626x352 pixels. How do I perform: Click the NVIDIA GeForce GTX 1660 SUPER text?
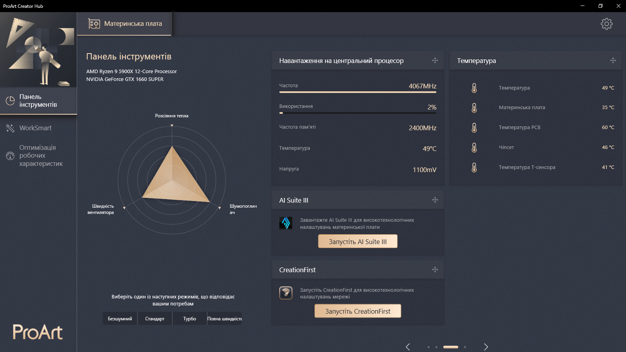[125, 79]
